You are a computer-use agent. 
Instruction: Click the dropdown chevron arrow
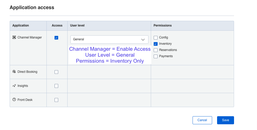pos(143,40)
